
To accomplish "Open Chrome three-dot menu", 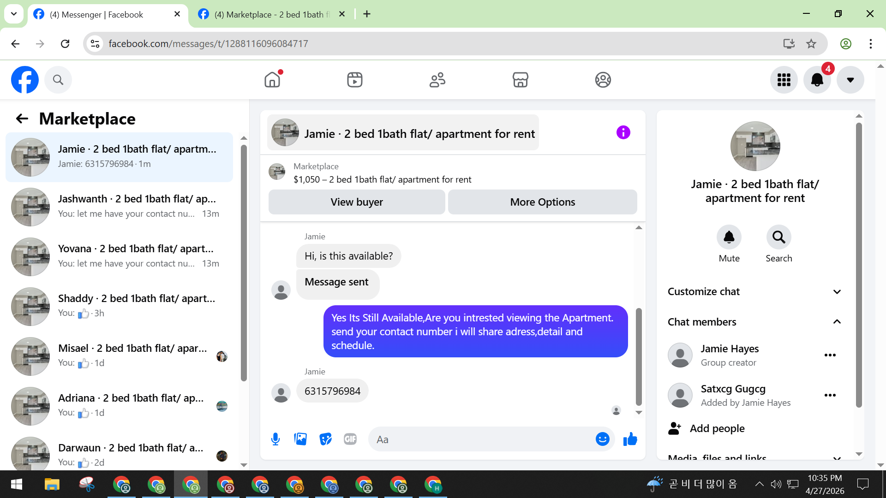I will click(871, 44).
